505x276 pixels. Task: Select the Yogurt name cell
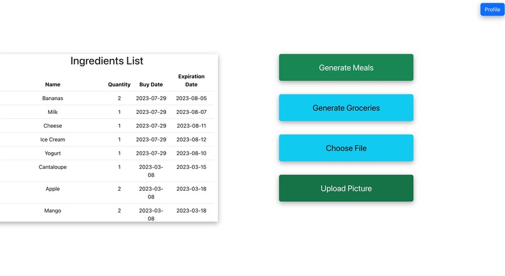(53, 153)
